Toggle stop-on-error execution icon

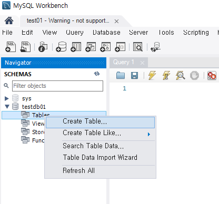(x=212, y=76)
